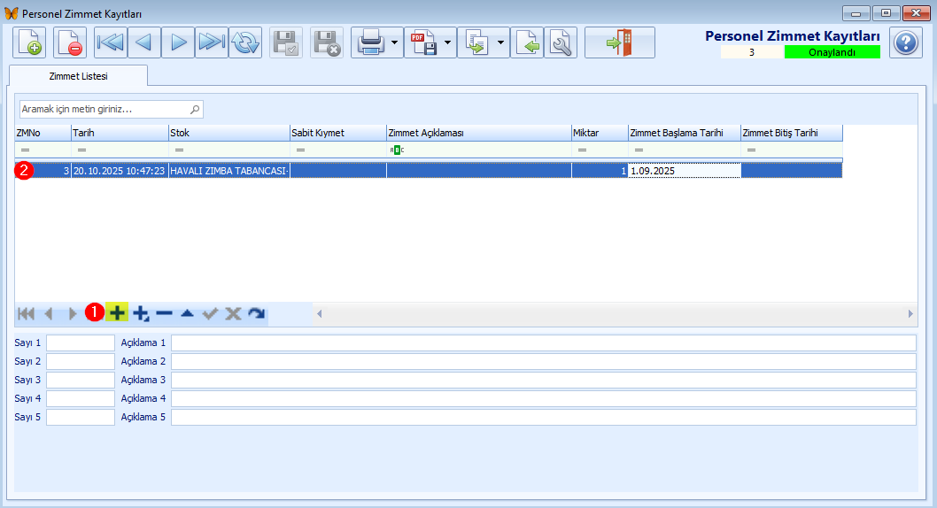
Task: Click the grid search text box
Action: pos(105,109)
